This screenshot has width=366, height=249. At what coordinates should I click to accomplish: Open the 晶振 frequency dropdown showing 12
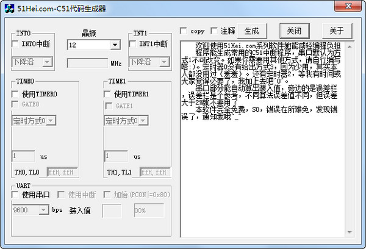tap(93, 45)
